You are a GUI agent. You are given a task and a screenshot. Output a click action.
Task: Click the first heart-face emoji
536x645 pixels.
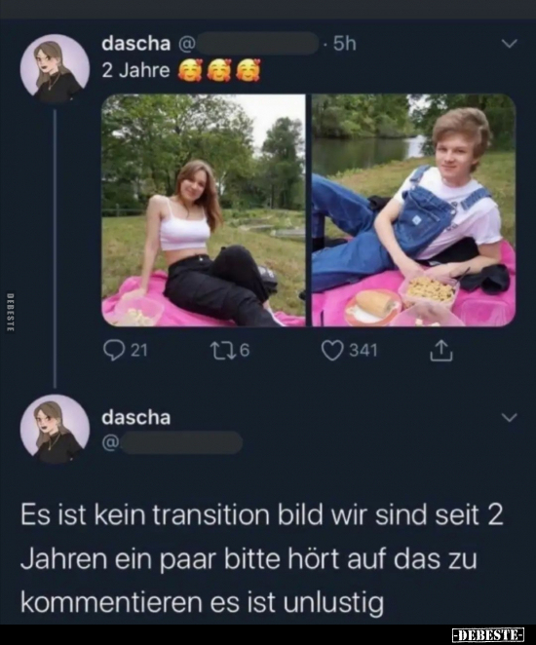[x=189, y=70]
